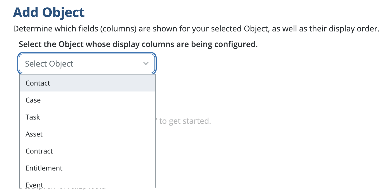Select Entitlement in the object list

(44, 168)
